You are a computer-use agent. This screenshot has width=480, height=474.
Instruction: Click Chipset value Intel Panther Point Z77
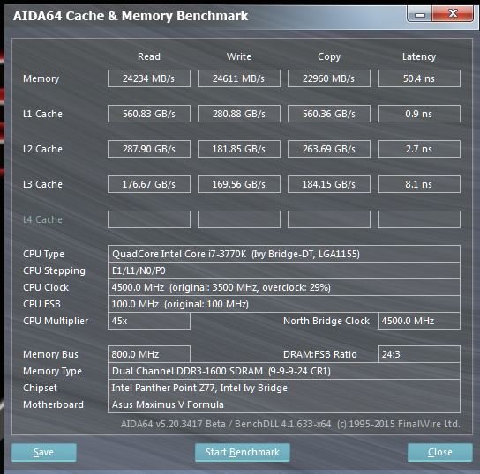pyautogui.click(x=284, y=388)
